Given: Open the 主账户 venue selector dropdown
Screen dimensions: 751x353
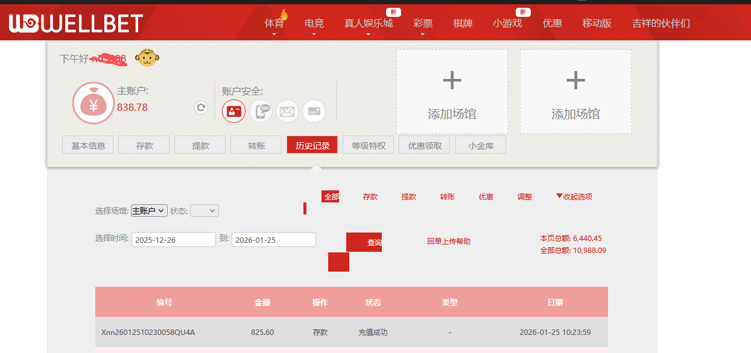Looking at the screenshot, I should pos(148,210).
